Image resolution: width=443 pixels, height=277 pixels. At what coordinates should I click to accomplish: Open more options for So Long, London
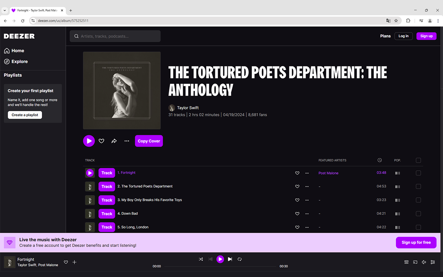click(x=307, y=227)
